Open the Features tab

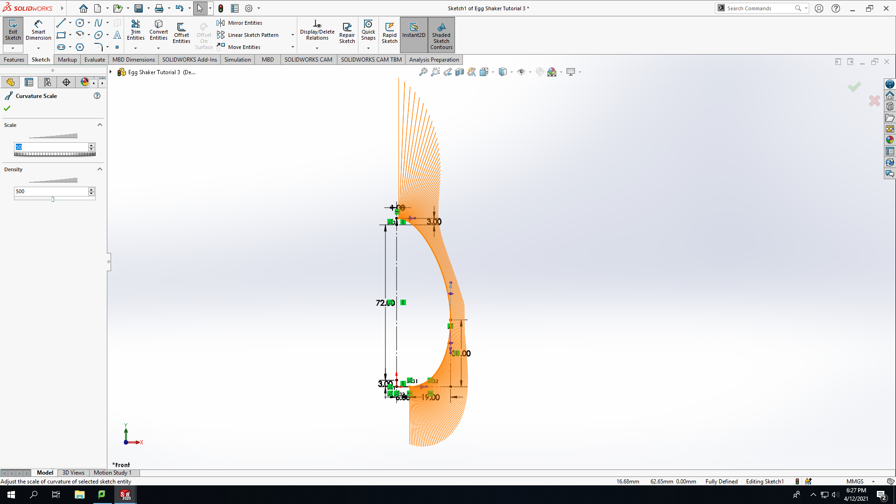[14, 60]
